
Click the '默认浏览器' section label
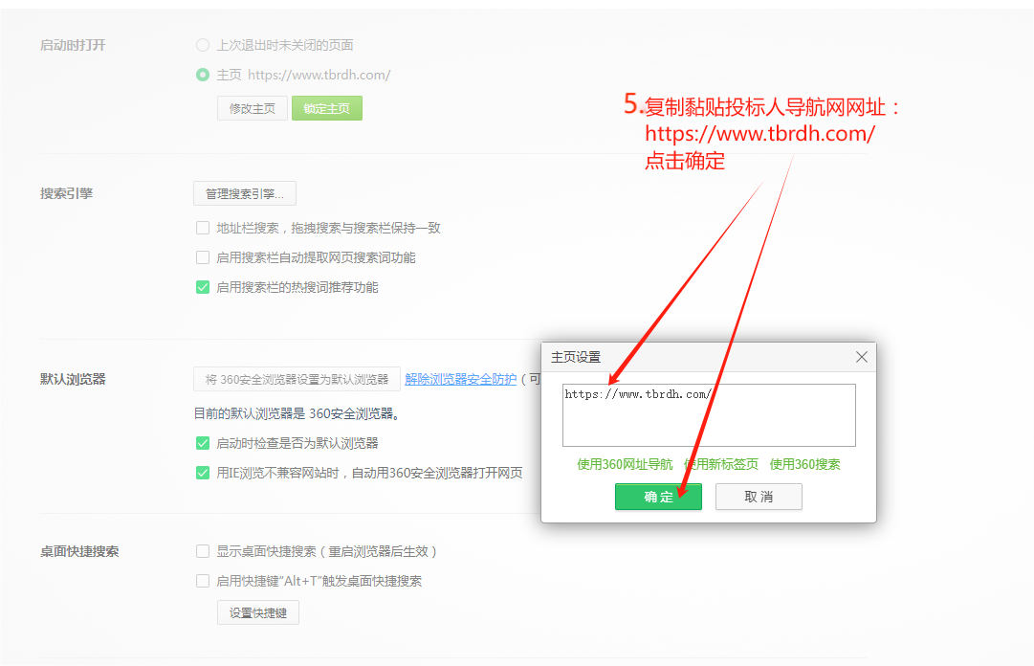73,379
